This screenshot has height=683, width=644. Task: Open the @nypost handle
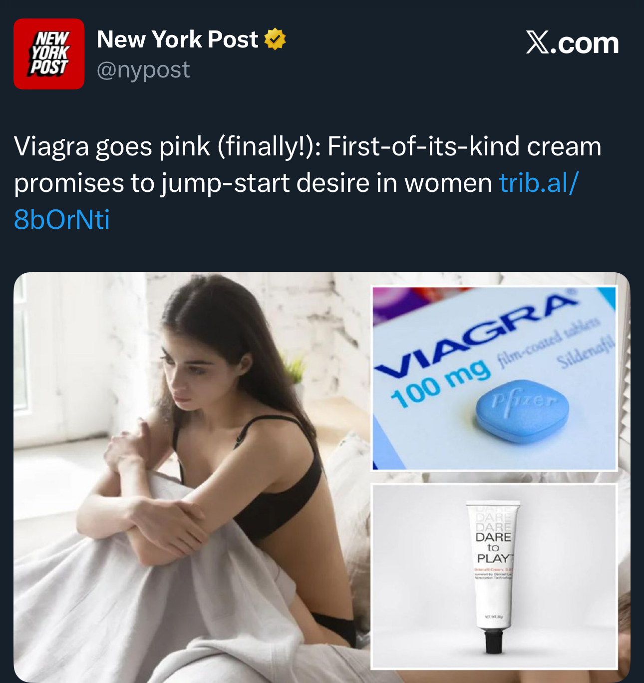143,69
